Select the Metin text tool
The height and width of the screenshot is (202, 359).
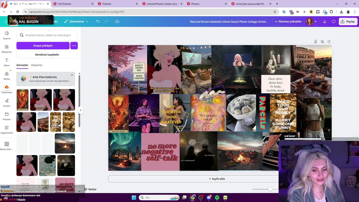[7, 62]
